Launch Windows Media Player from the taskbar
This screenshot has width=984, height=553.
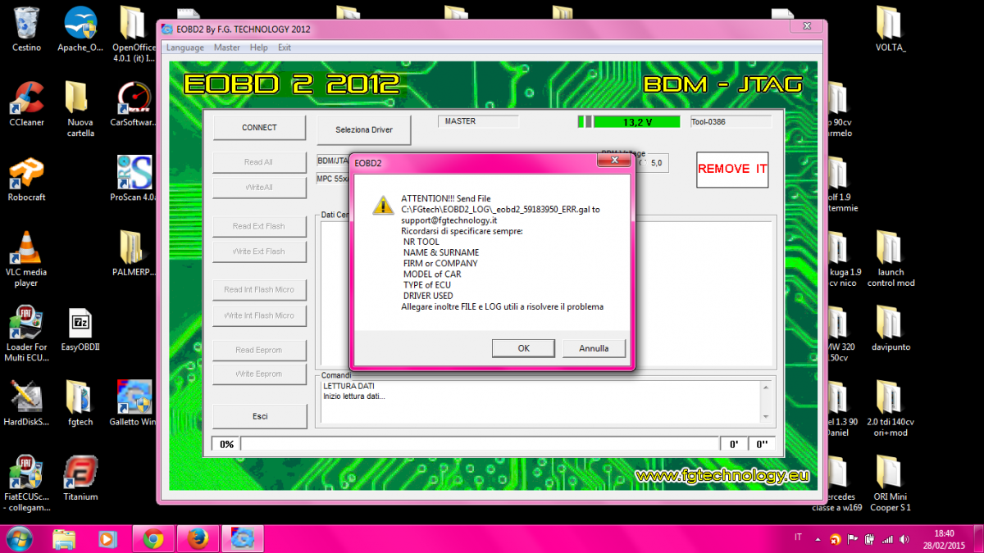click(107, 538)
